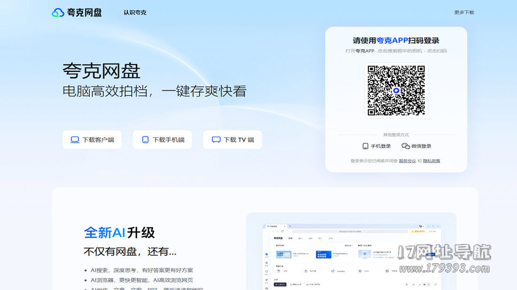Click the 夸克网盘 brand name in header
This screenshot has width=517, height=290.
tap(85, 13)
